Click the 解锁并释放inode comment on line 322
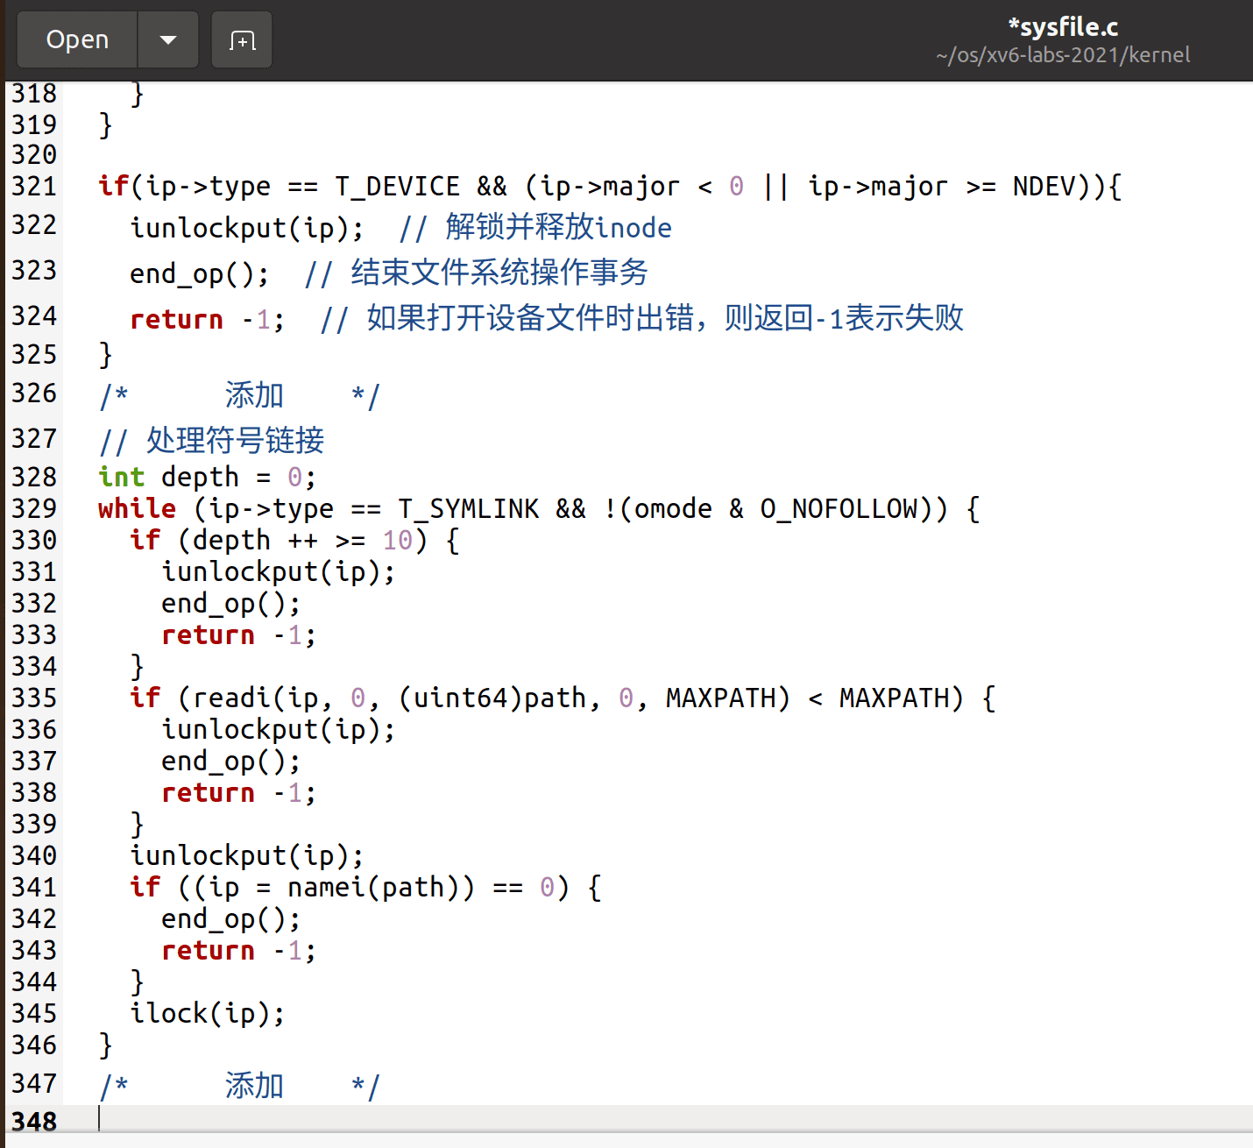Viewport: 1253px width, 1148px height. click(558, 228)
